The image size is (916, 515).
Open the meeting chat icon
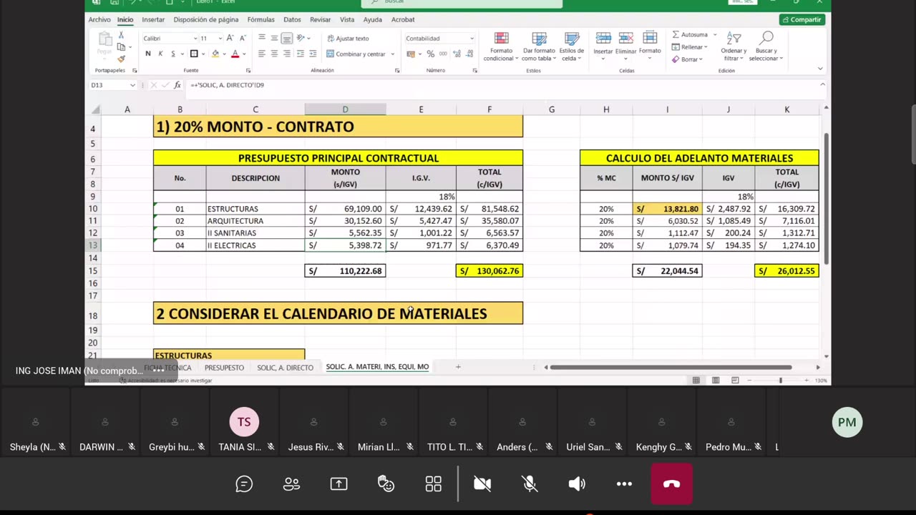click(x=244, y=484)
